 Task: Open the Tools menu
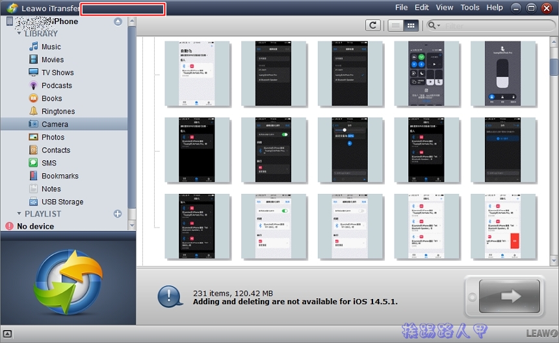pyautogui.click(x=469, y=8)
